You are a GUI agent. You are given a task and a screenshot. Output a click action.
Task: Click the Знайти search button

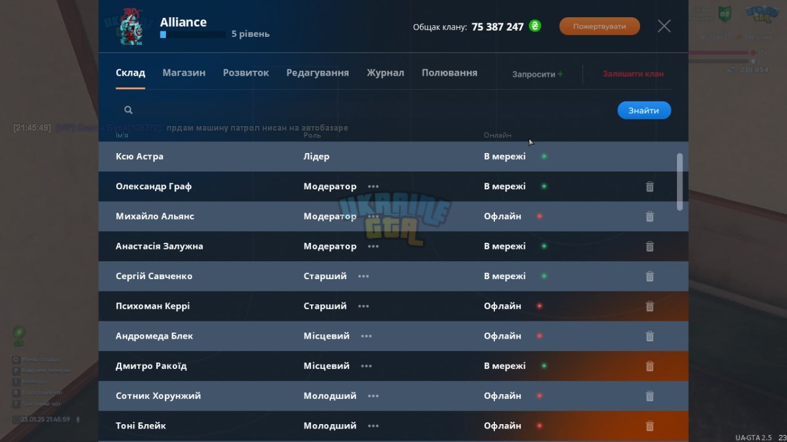point(644,111)
